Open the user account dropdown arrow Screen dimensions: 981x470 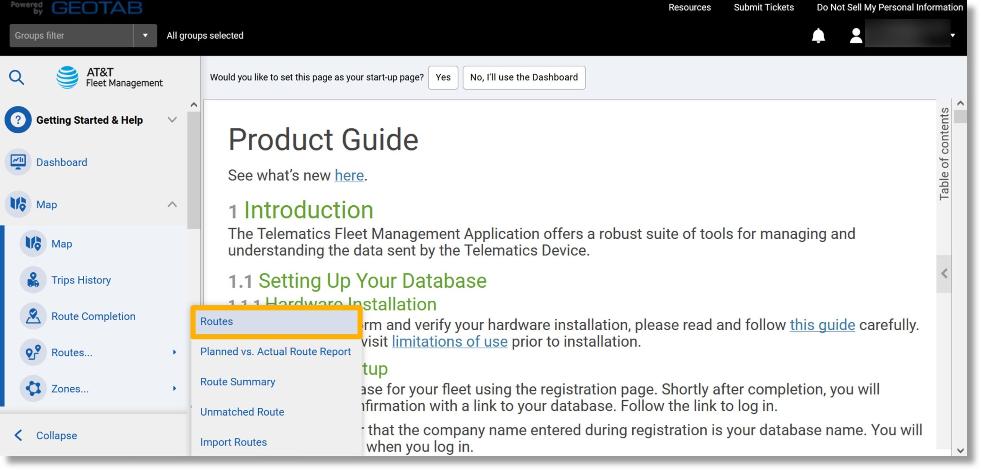point(953,36)
